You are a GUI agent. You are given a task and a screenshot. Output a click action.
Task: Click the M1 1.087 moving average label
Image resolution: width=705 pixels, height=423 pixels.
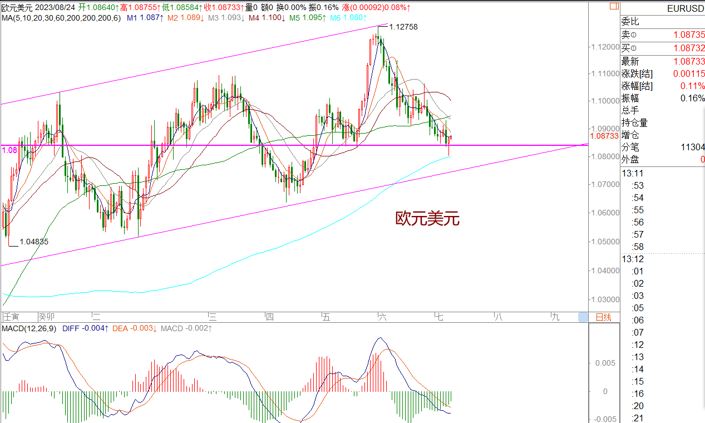tap(145, 18)
